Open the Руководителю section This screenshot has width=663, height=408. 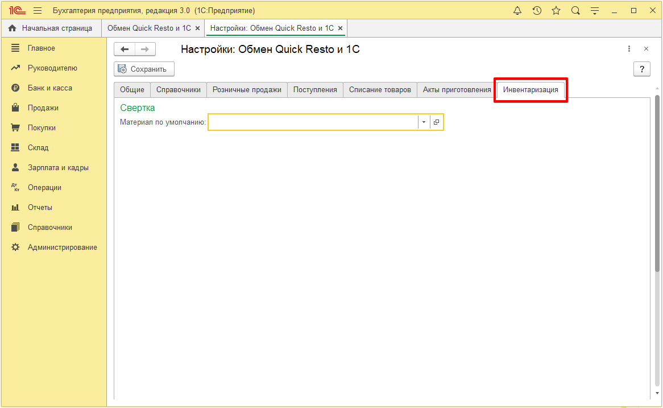52,68
